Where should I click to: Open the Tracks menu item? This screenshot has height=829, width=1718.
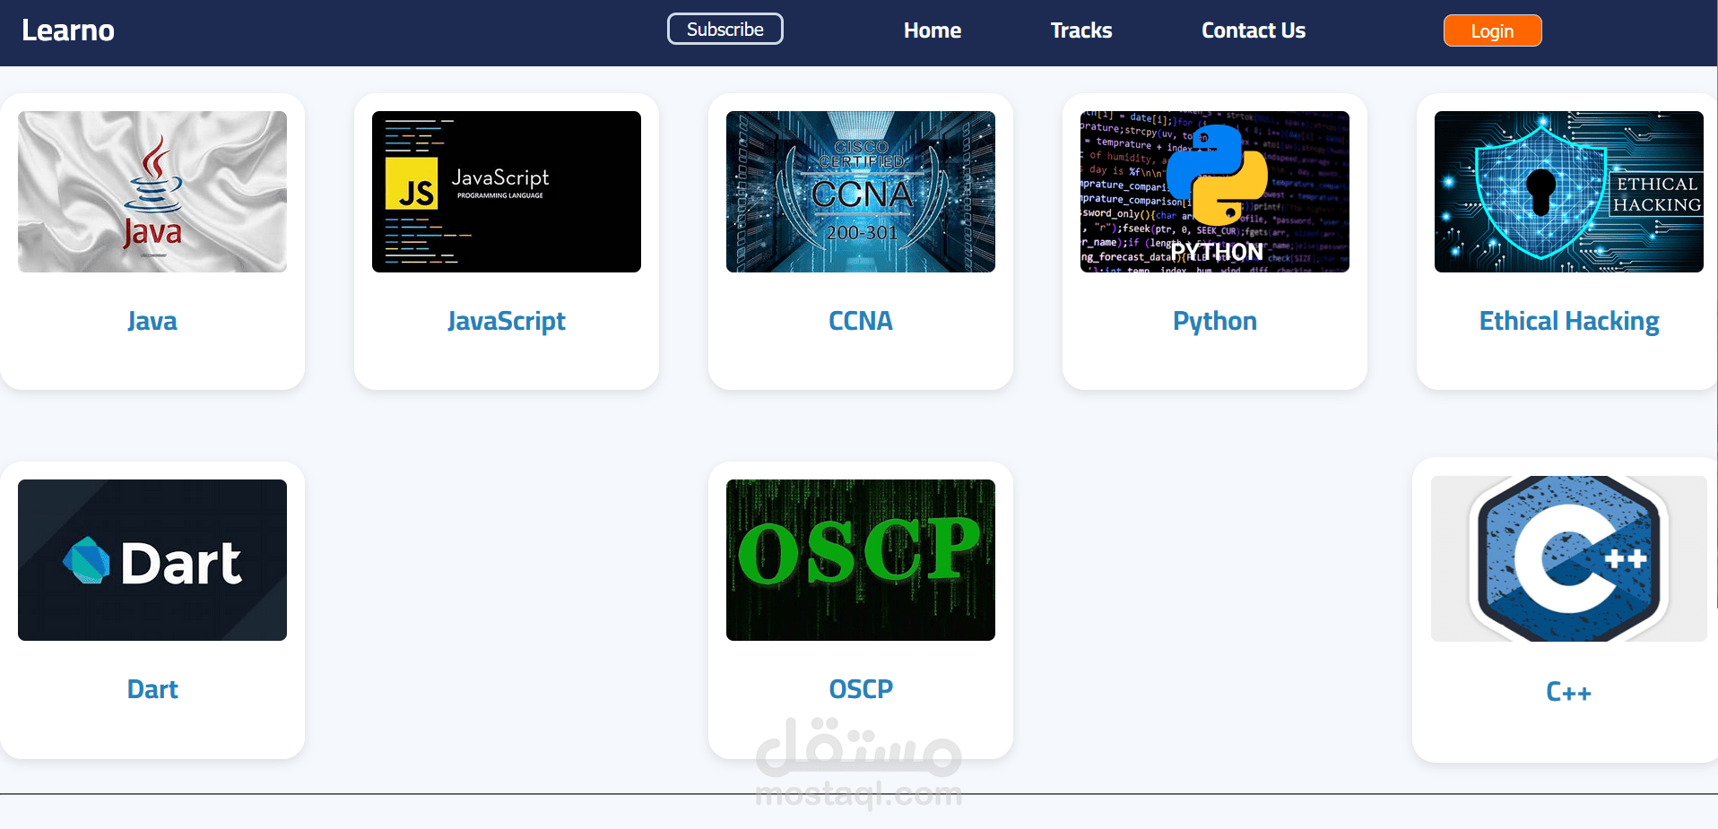coord(1081,30)
